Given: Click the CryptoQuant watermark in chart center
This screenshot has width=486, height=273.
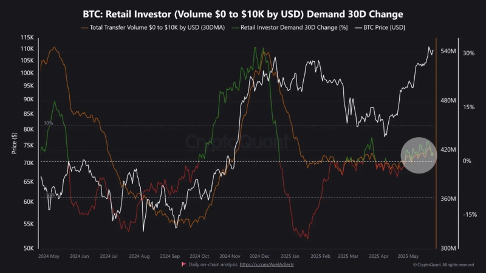Looking at the screenshot, I should 236,142.
